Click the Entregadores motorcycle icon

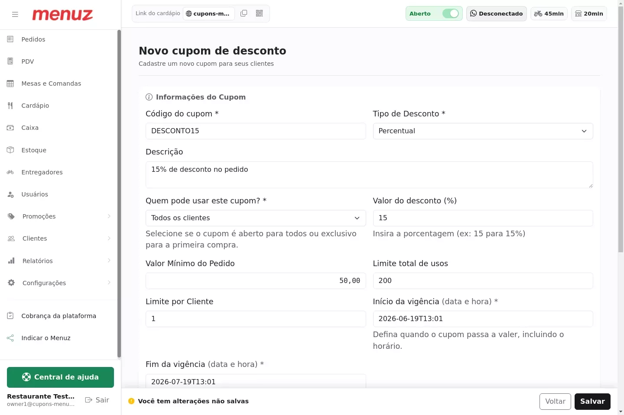coord(10,172)
